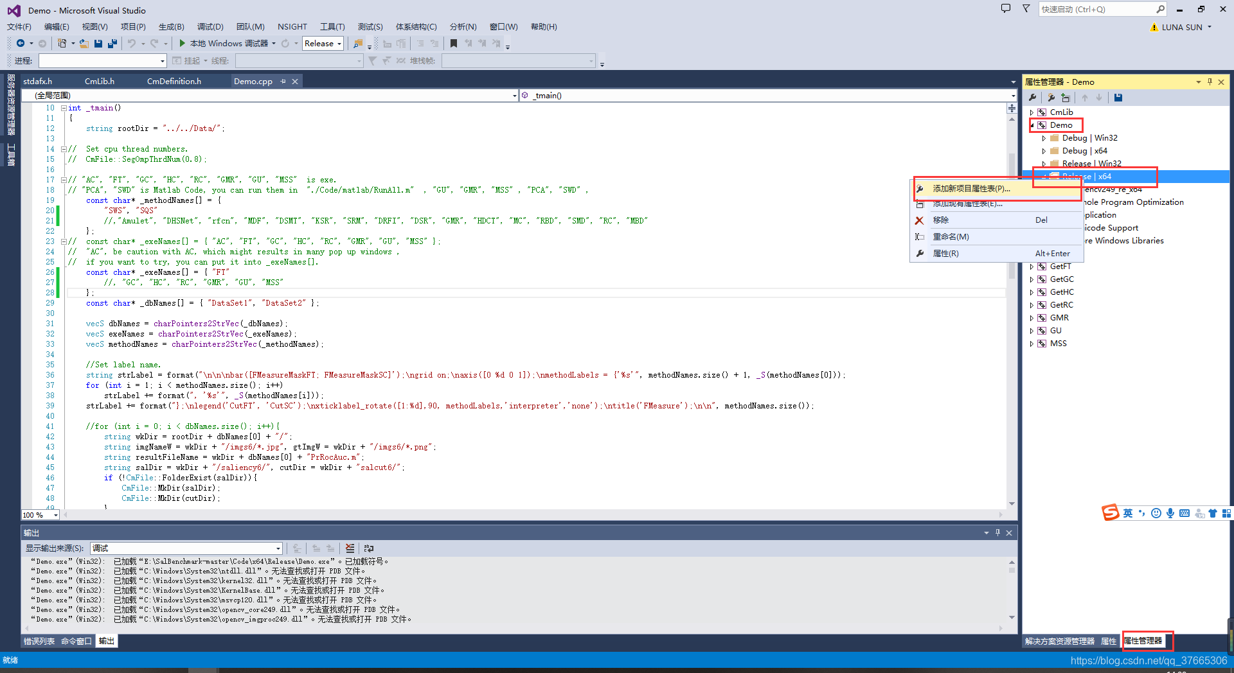The image size is (1234, 673).
Task: Switch to the CmDefinition.h tab
Action: tap(174, 82)
